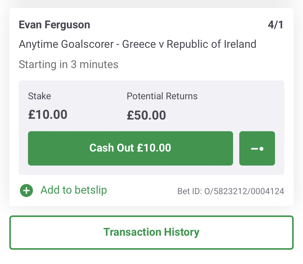Screen dimensions: 303x264
Task: Select the Add to betslip link
Action: click(74, 190)
